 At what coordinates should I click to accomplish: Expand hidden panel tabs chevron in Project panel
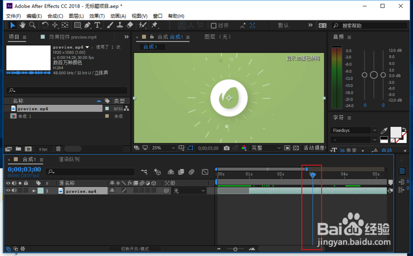pos(126,37)
